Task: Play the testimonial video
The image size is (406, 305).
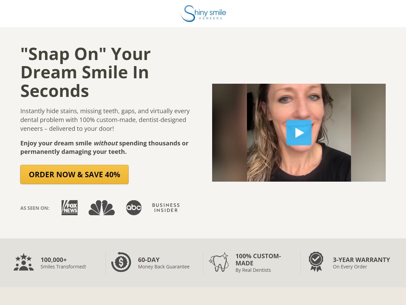Action: click(299, 133)
